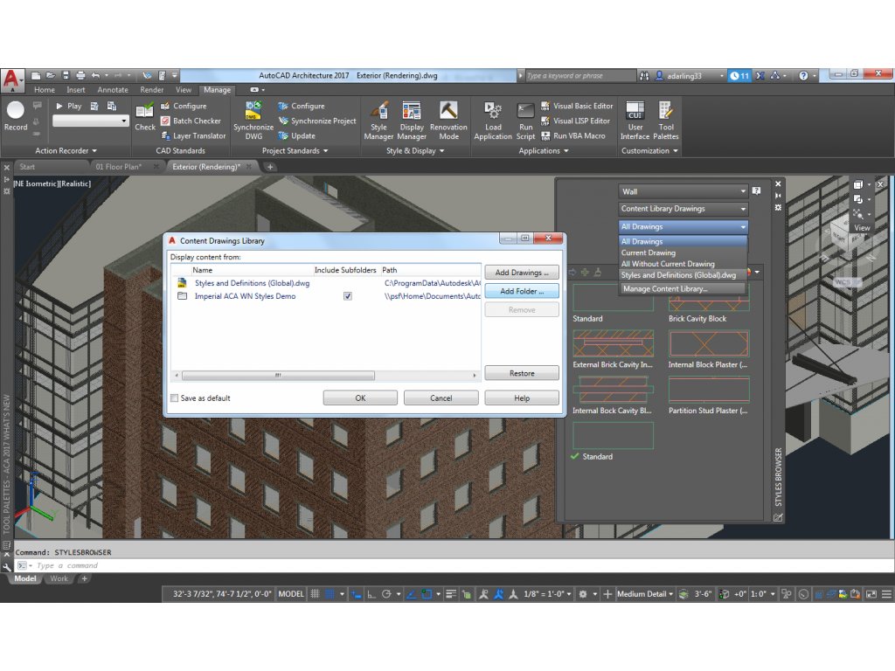The image size is (895, 671).
Task: Expand the Action Recorder panel
Action: pos(66,150)
